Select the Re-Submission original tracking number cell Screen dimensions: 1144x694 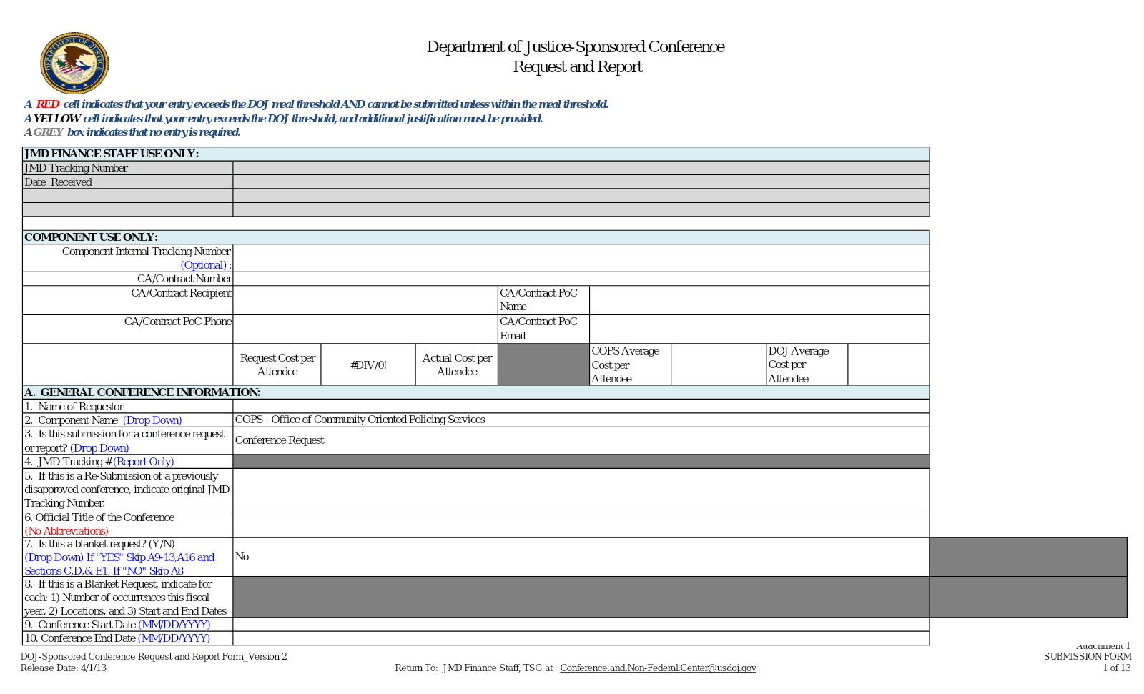581,489
